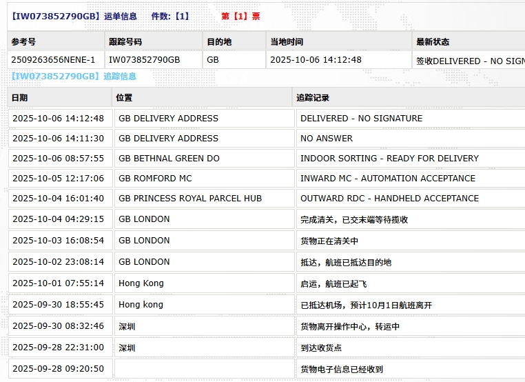Click the 位置 column header
525x382 pixels.
coord(125,97)
